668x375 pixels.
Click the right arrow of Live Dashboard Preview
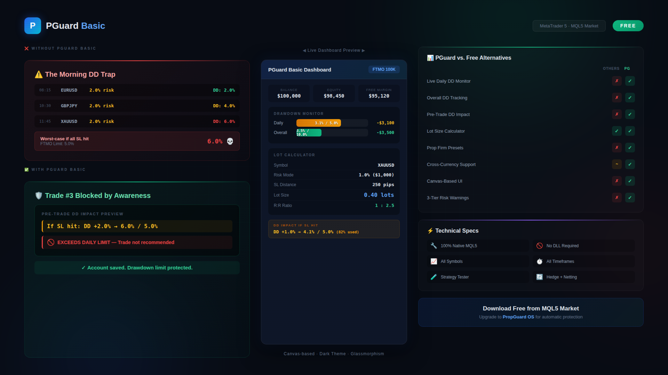(x=363, y=50)
